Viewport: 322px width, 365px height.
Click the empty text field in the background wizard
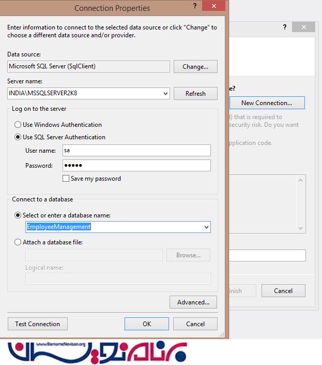click(267, 256)
